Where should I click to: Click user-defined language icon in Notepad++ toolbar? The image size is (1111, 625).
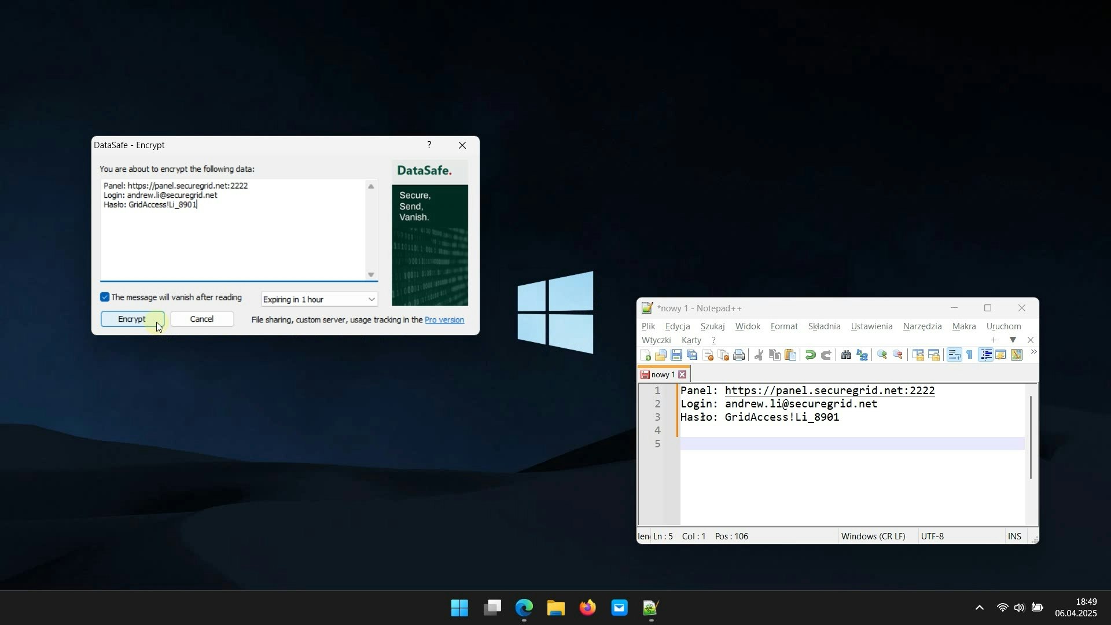(x=1001, y=355)
